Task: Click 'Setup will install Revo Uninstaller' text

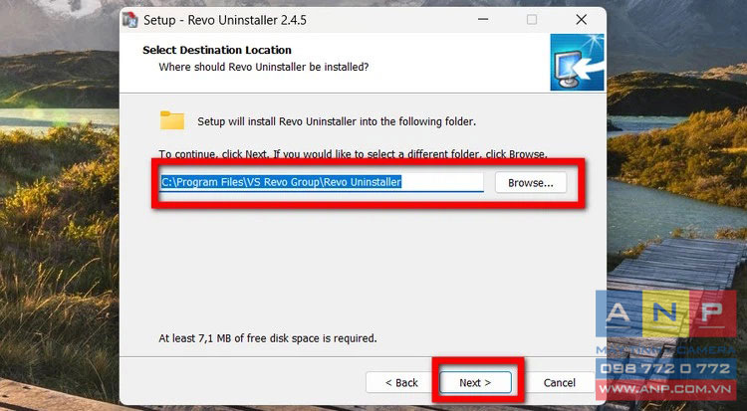Action: tap(337, 121)
